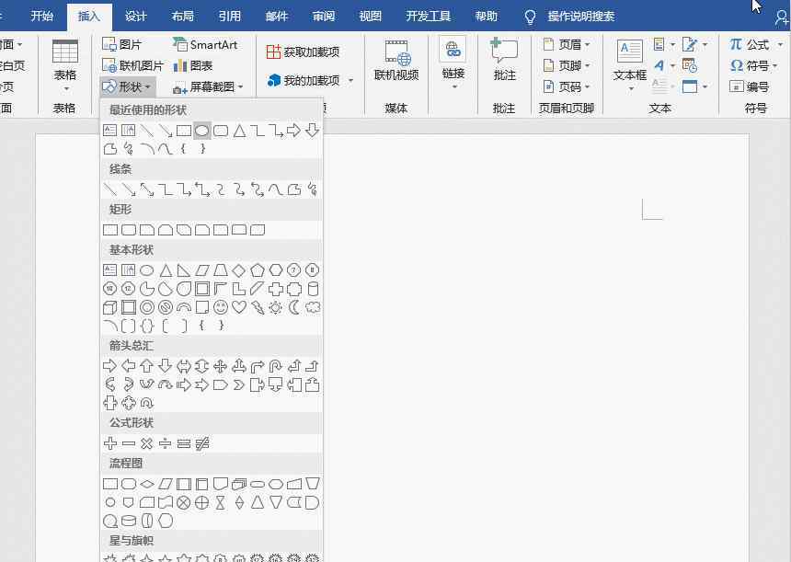Switch to the 设计 Design tab
Viewport: 791px width, 562px height.
point(136,17)
